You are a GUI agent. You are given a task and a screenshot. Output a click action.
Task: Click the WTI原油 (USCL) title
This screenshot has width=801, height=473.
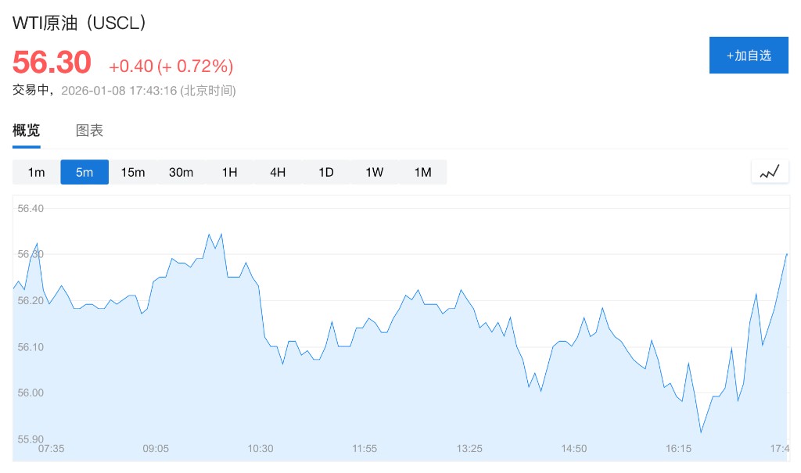tap(80, 23)
